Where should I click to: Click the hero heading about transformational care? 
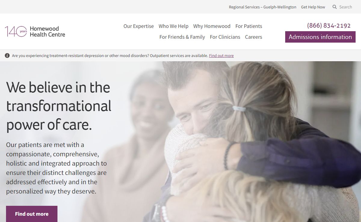coord(59,106)
